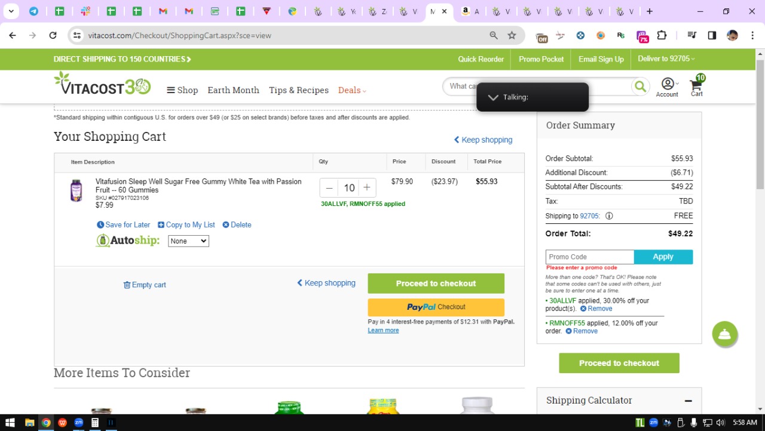Collapse the Shipping Calculator section
This screenshot has height=431, width=765.
click(688, 401)
